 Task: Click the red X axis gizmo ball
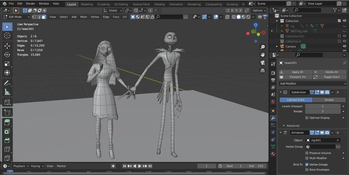[x=263, y=32]
